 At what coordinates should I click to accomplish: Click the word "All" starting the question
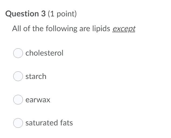point(16,28)
